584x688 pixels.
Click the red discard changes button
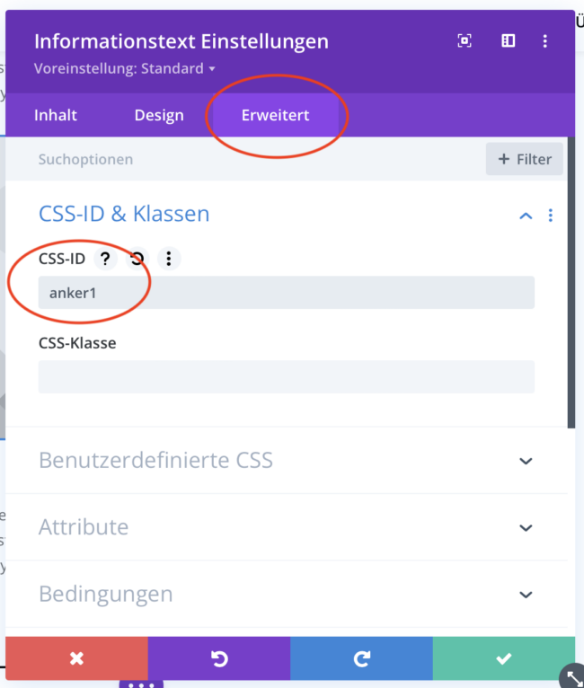point(76,659)
